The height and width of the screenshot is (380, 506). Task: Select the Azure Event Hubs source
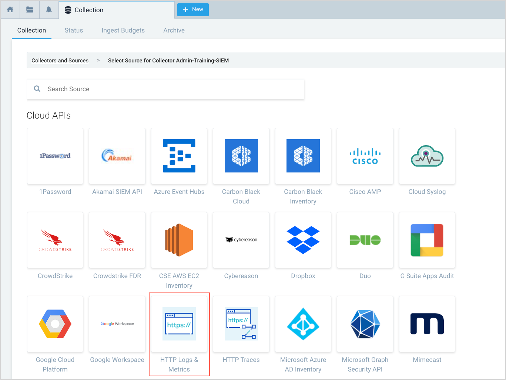[x=179, y=156]
